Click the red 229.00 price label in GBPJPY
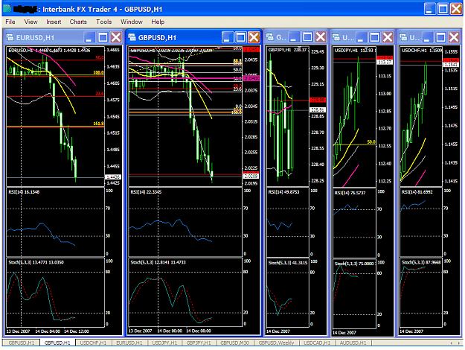The image size is (465, 350). coord(317,100)
